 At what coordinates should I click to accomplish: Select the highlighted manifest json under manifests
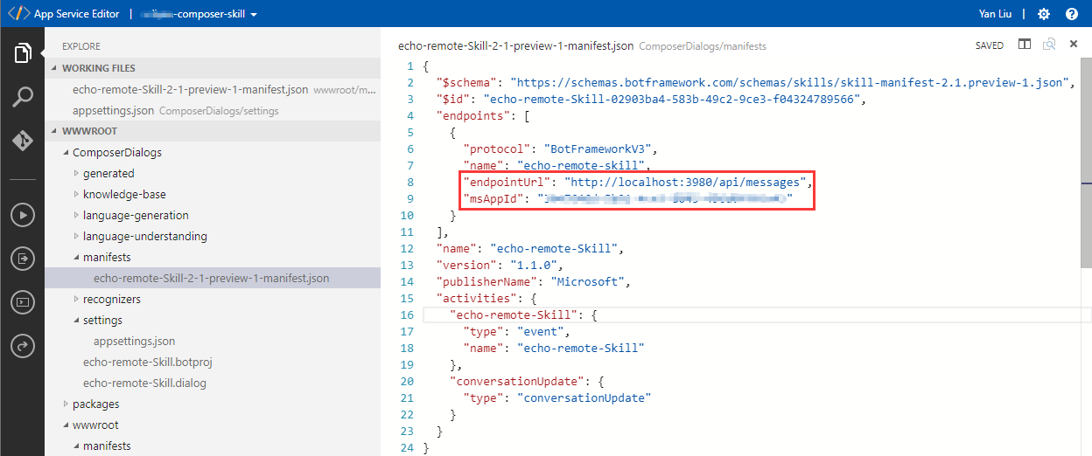pyautogui.click(x=213, y=278)
